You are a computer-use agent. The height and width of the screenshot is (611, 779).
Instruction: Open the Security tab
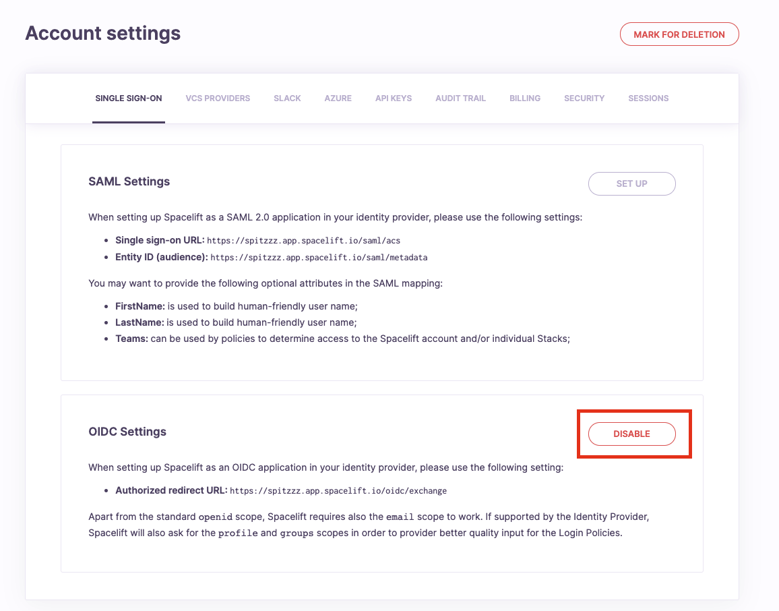point(584,98)
